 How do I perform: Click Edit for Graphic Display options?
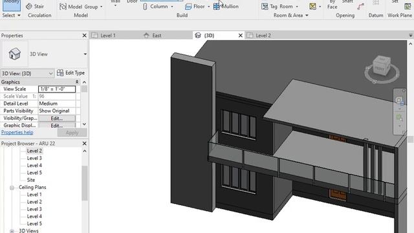[57, 126]
